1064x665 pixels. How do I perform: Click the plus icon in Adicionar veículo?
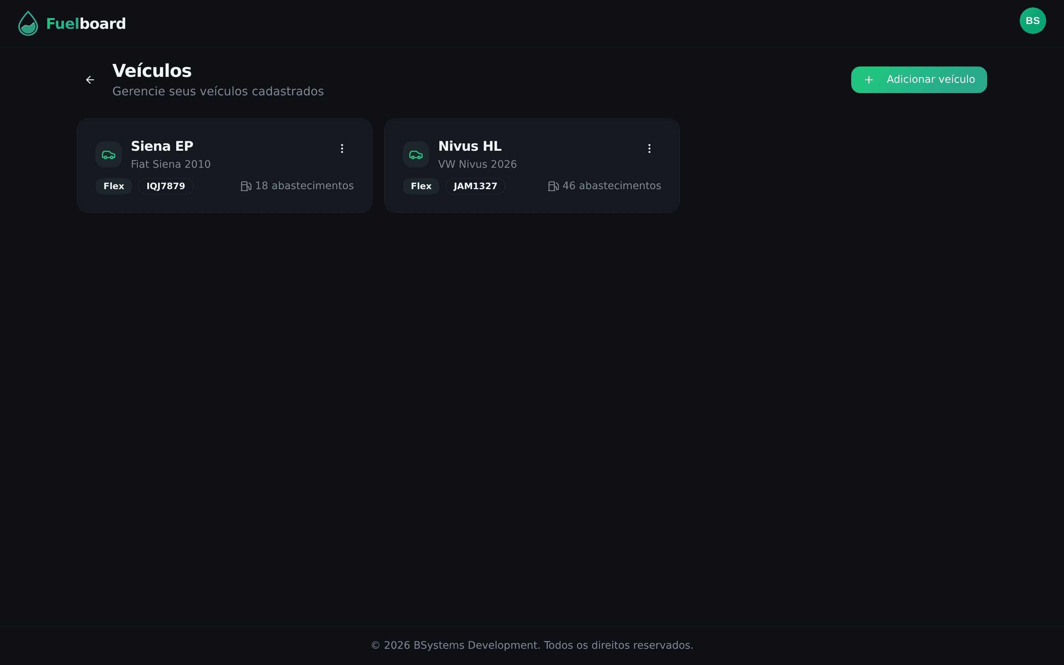[868, 79]
